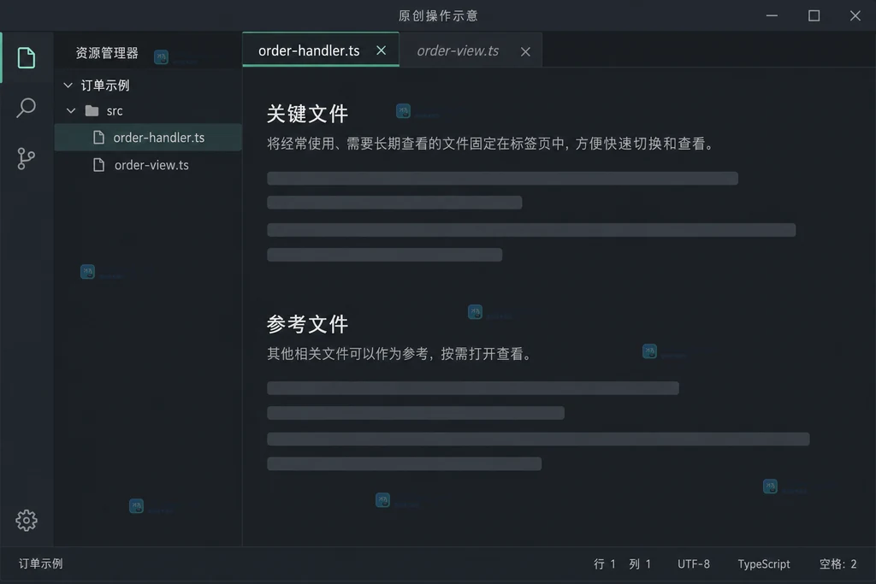Maximize the 原创操作示意 window
The height and width of the screenshot is (584, 876).
pos(814,15)
